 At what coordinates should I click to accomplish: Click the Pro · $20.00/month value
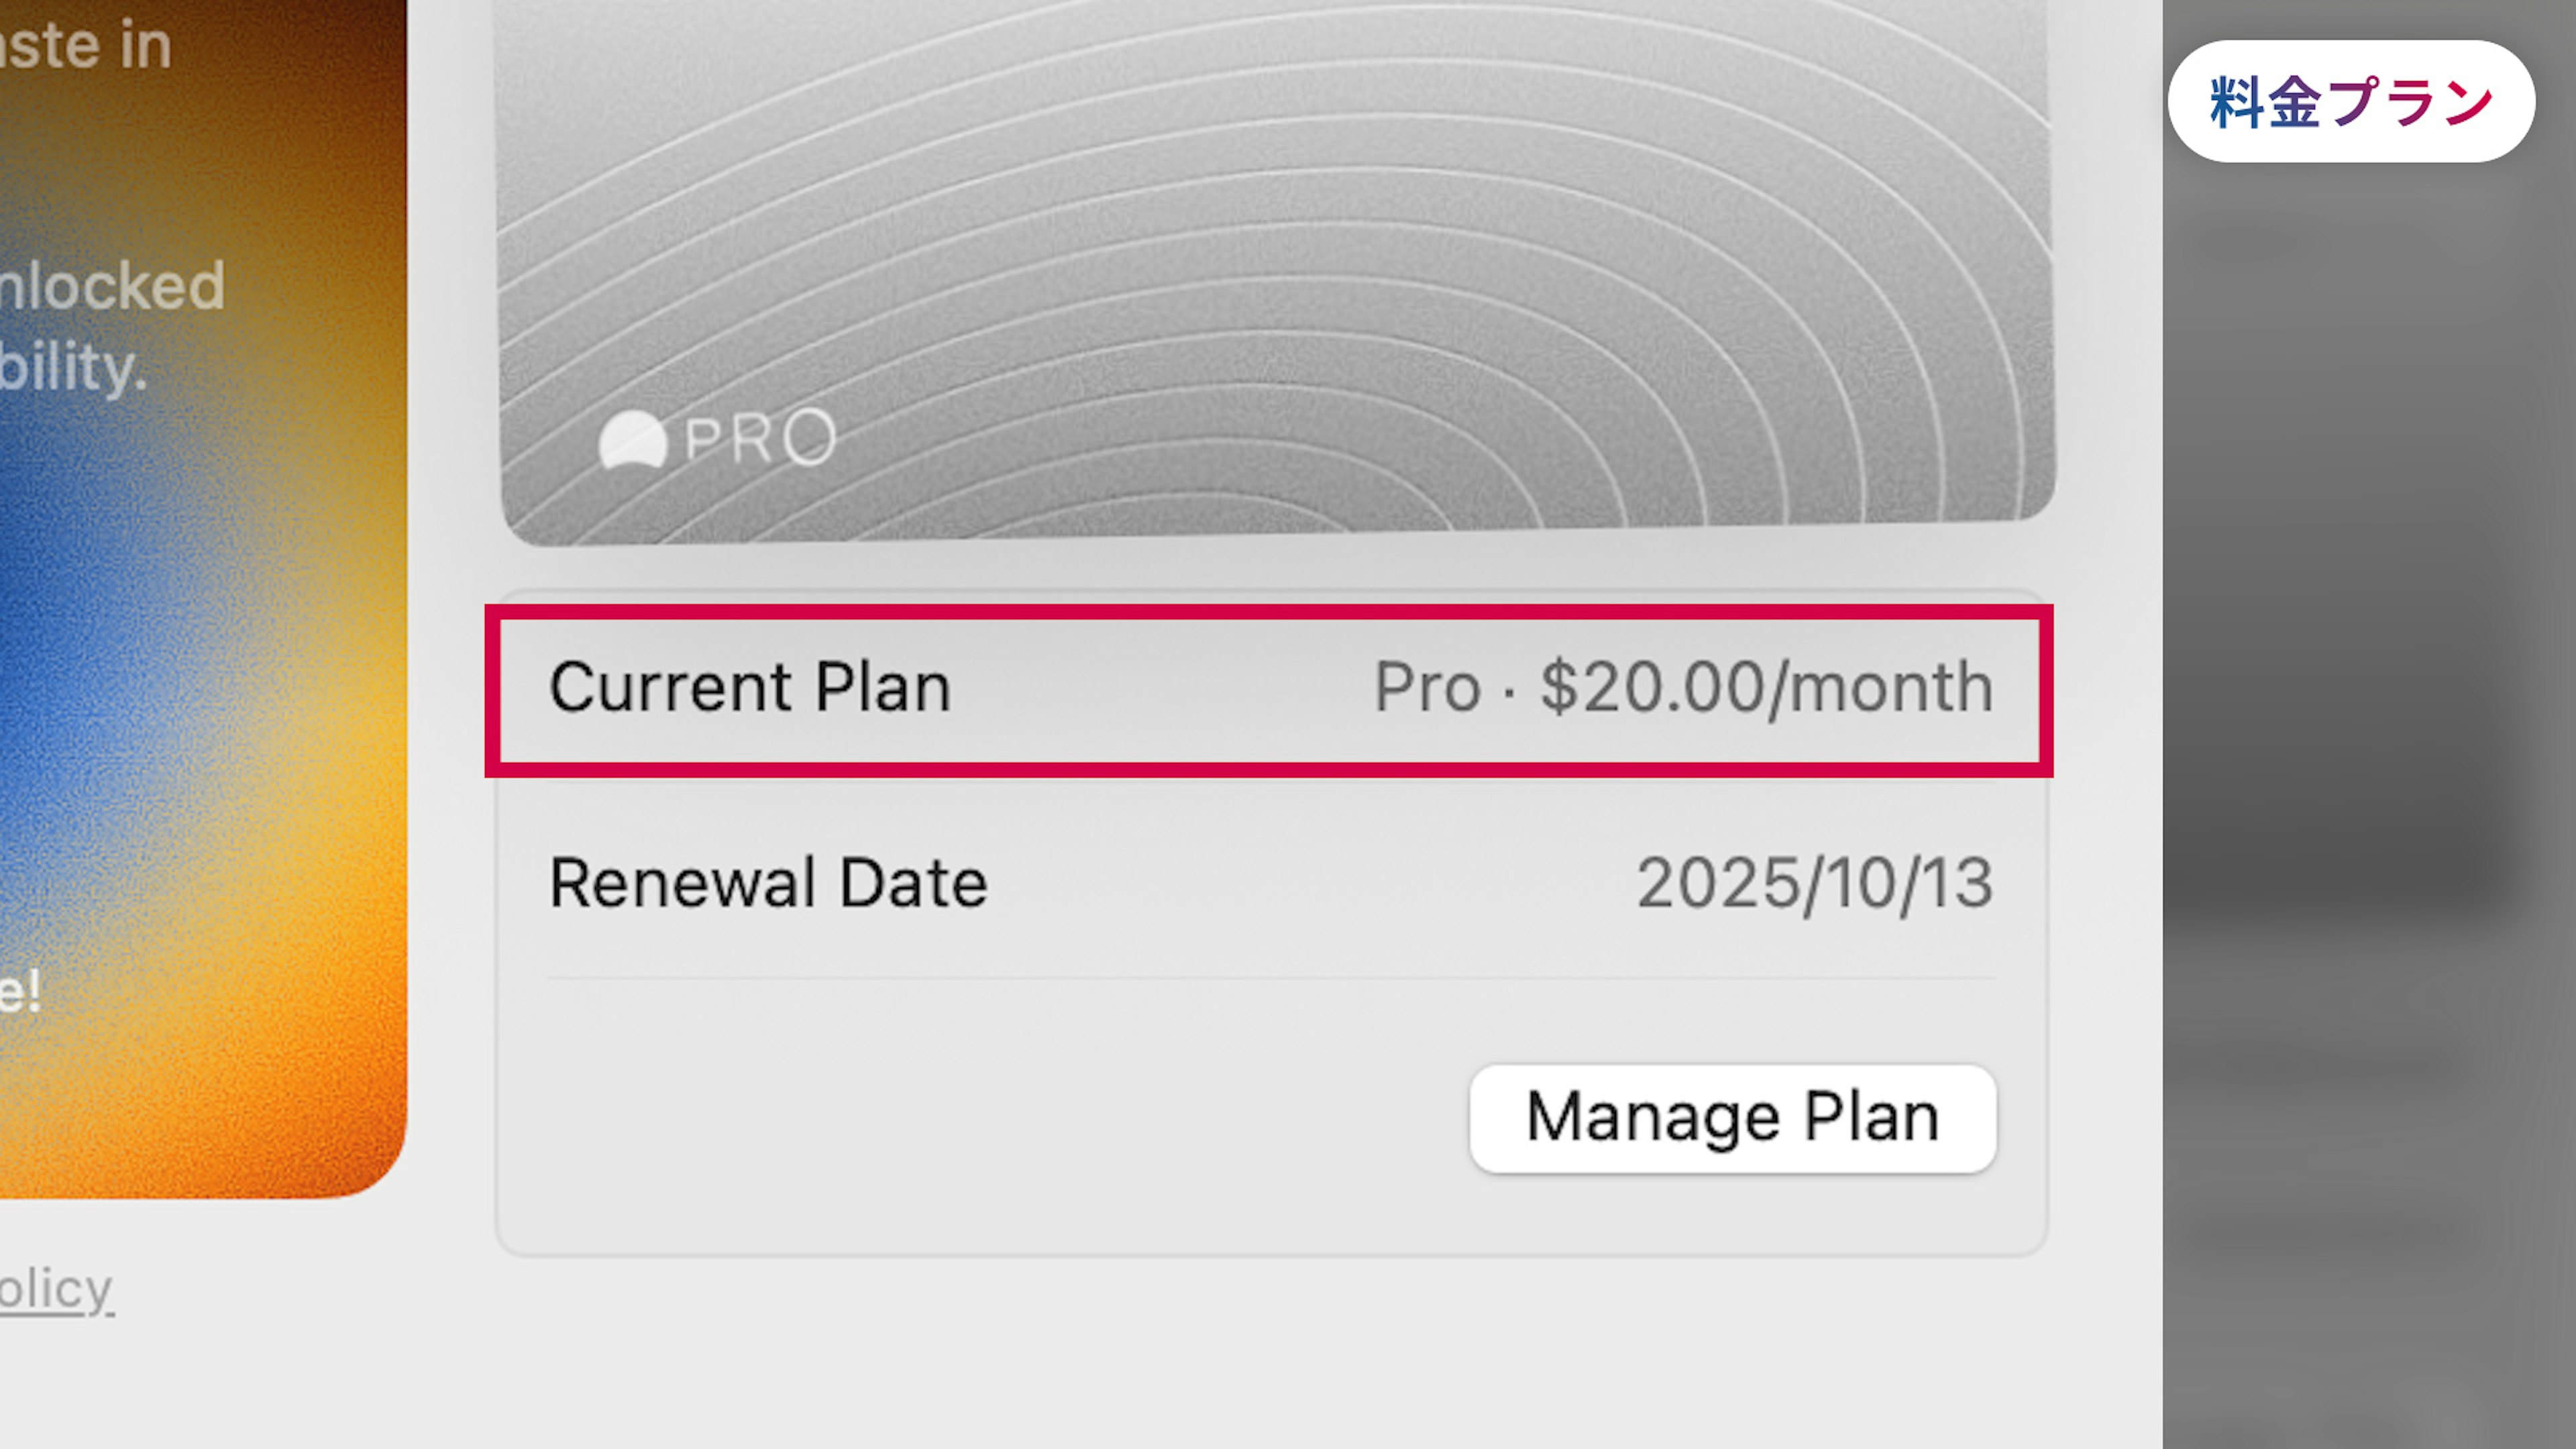1683,688
